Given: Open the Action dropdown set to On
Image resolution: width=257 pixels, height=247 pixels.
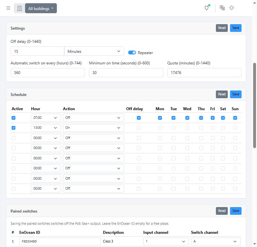Looking at the screenshot, I should [93, 128].
